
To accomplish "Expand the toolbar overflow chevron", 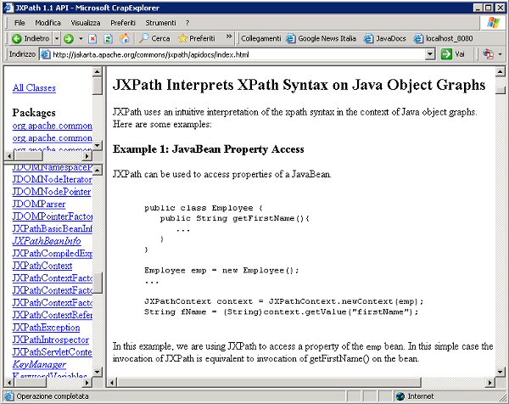I will pyautogui.click(x=229, y=36).
